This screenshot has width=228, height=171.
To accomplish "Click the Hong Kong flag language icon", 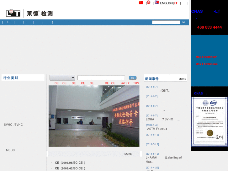I will click(x=148, y=2).
